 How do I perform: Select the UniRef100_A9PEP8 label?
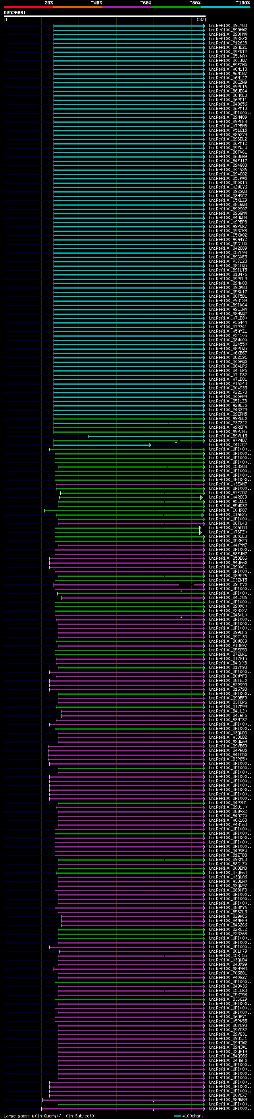[228, 222]
